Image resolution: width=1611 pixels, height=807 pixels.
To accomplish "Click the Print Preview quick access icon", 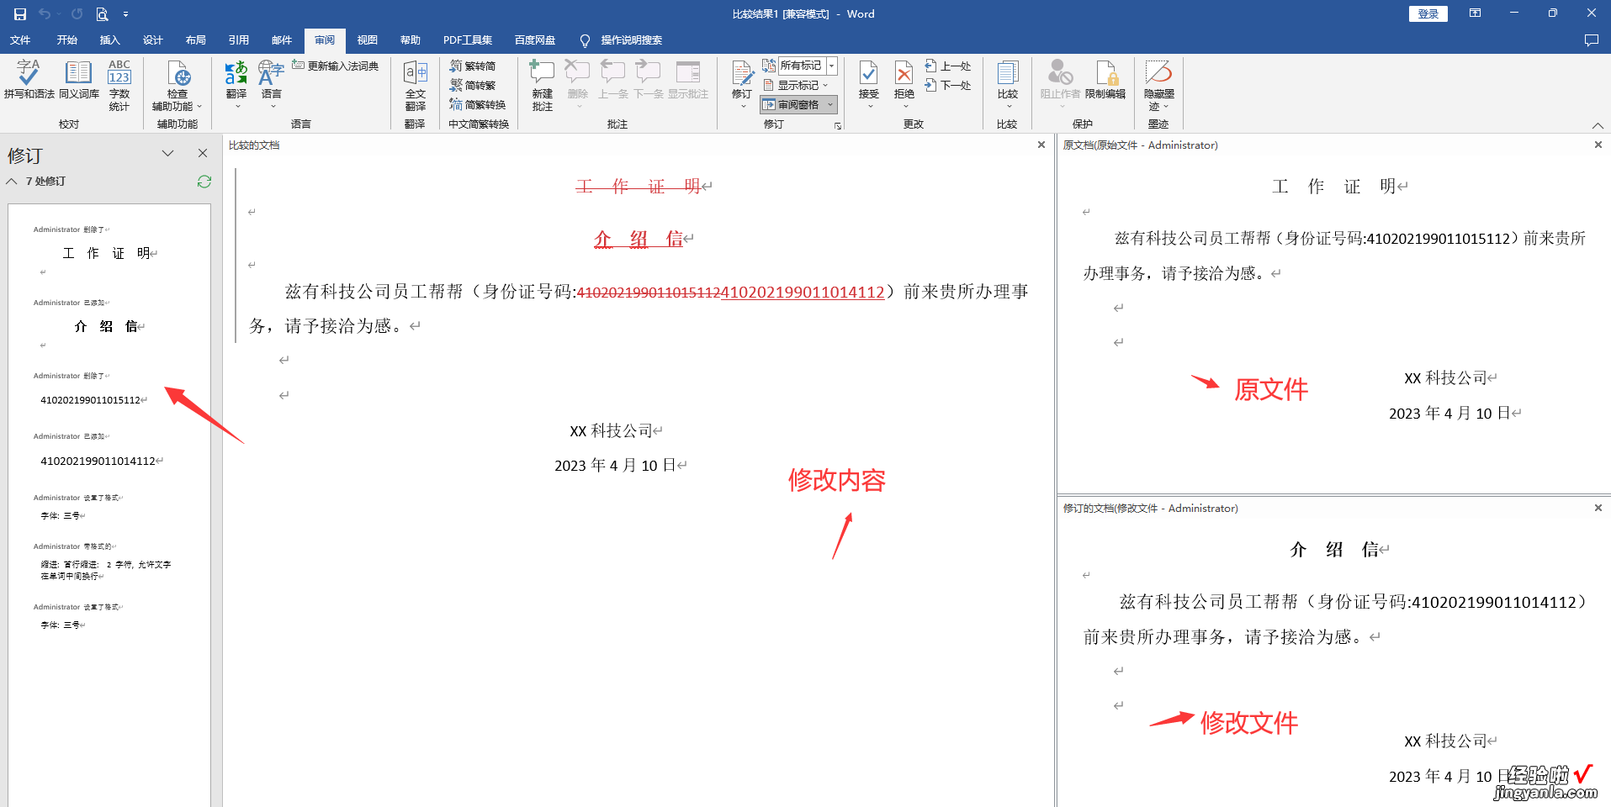I will coord(102,14).
